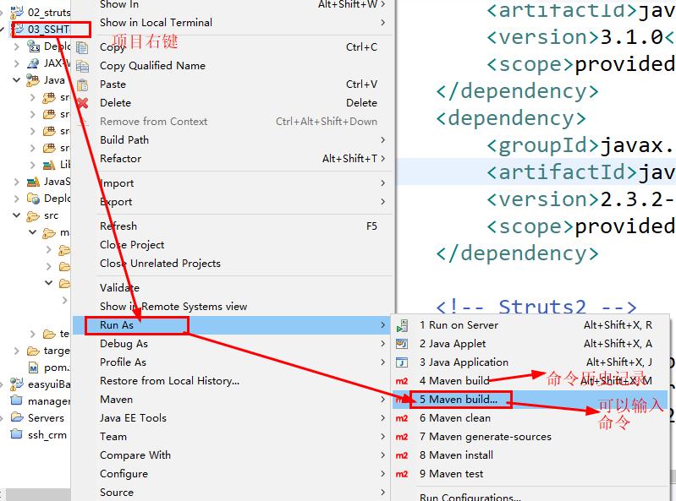The image size is (676, 501).
Task: Open the Refactor submenu
Action: (232, 159)
